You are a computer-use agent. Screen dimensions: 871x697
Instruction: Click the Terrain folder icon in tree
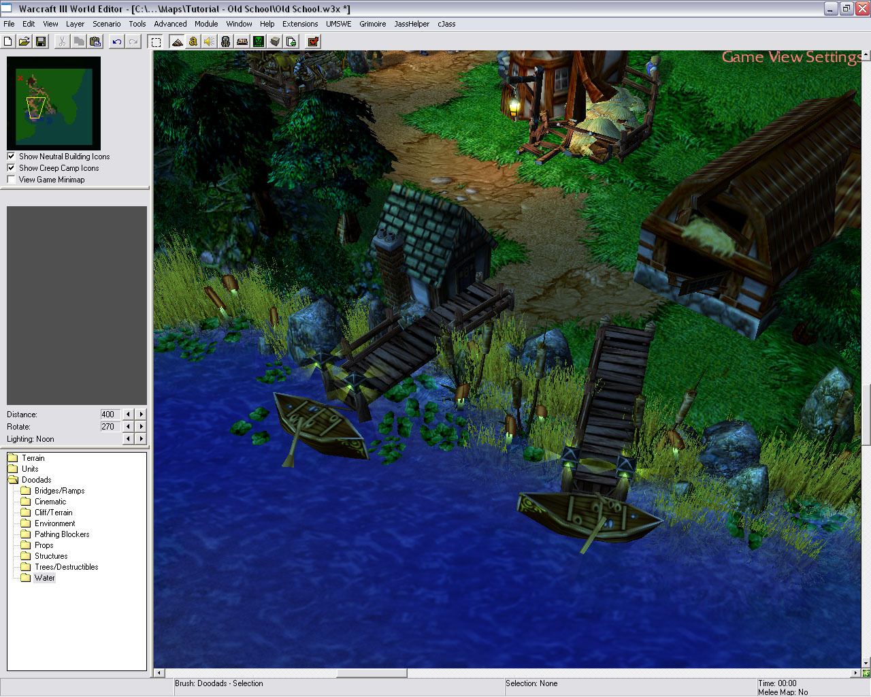point(13,458)
